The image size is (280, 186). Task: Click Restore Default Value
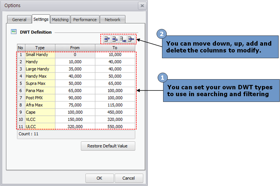click(108, 146)
